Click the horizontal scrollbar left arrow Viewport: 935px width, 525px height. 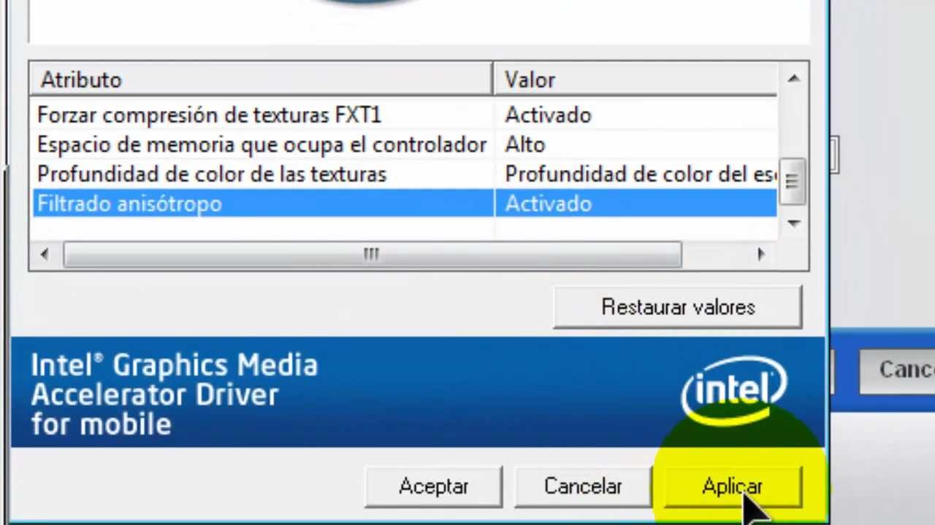[45, 254]
